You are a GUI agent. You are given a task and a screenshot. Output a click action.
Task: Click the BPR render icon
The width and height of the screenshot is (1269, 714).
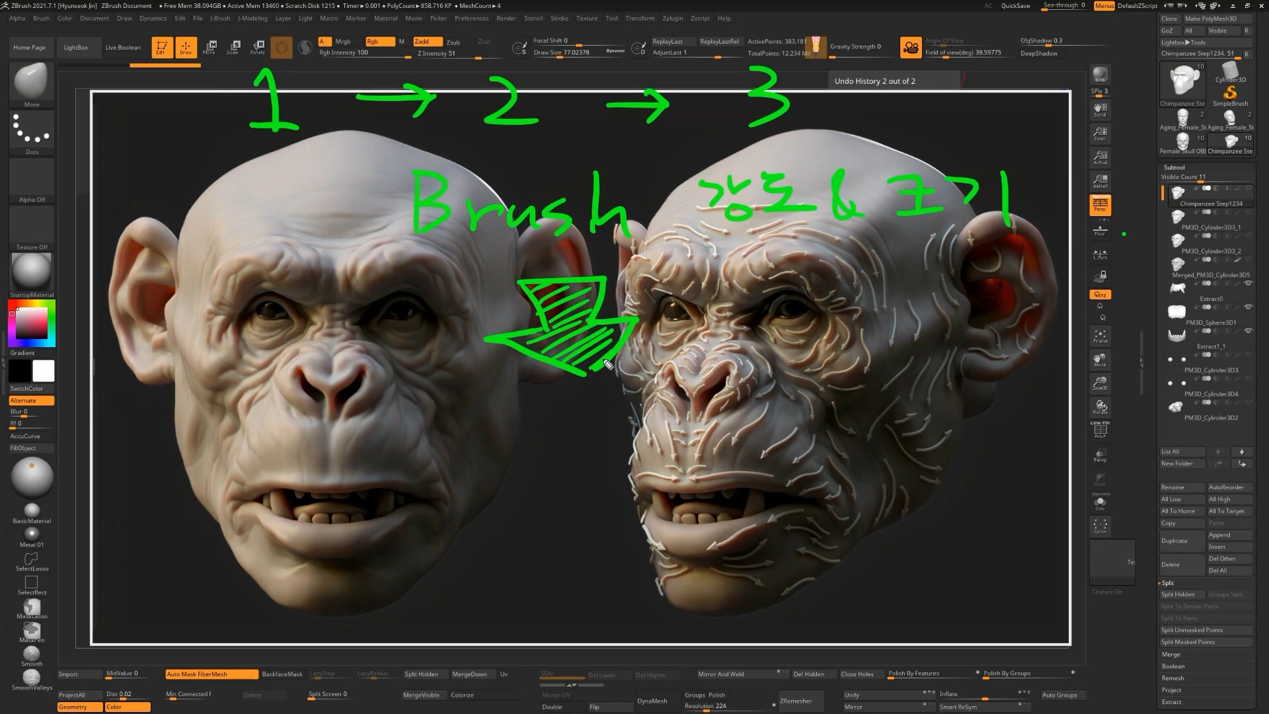[1100, 74]
